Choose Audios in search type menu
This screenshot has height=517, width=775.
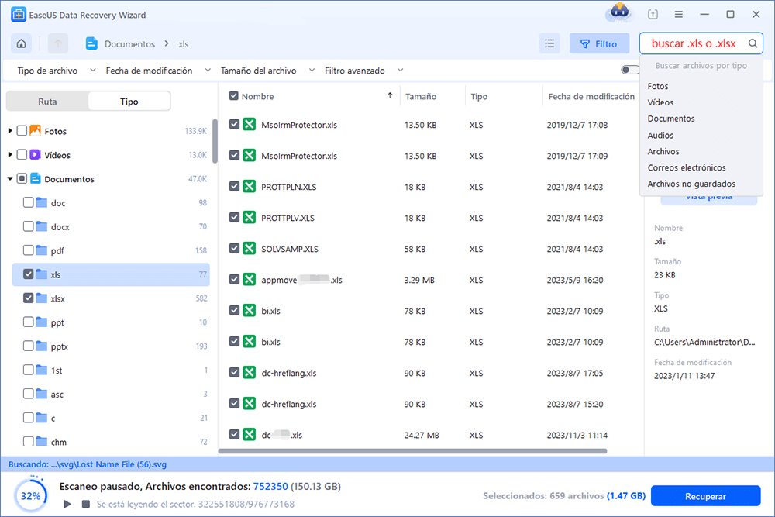coord(660,135)
